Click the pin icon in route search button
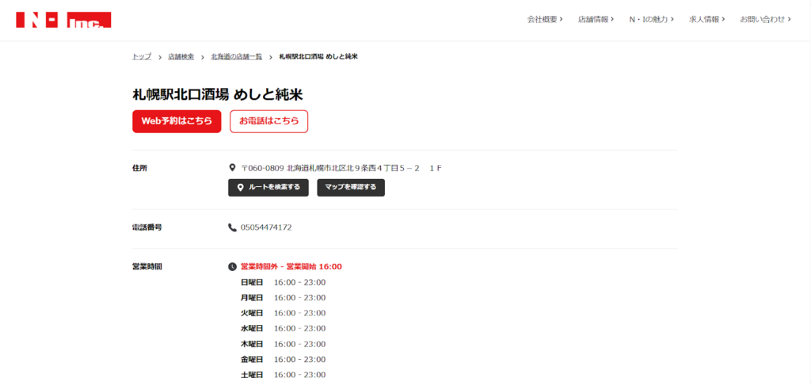Image resolution: width=811 pixels, height=386 pixels. pos(240,188)
